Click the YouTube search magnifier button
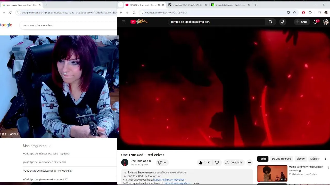Image resolution: width=330 pixels, height=185 pixels. tap(270, 22)
